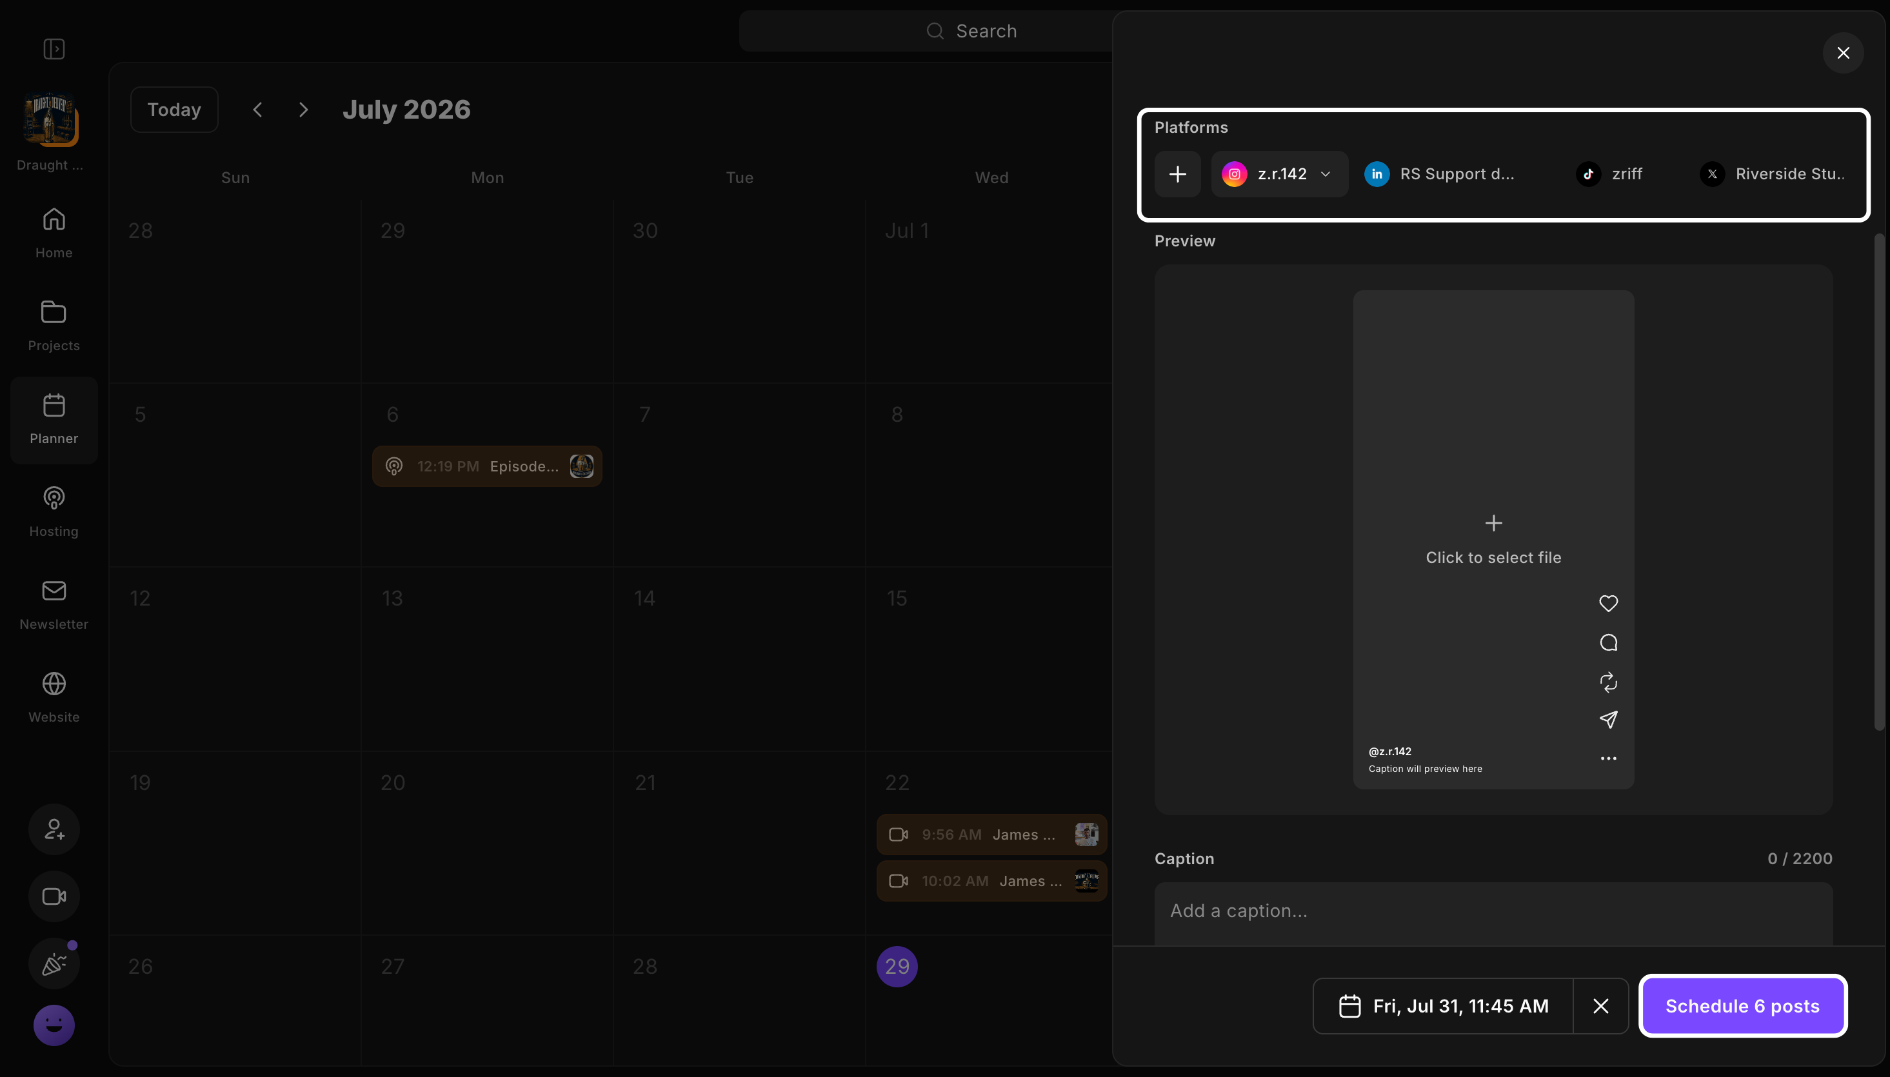Click the invite people icon

coord(54,829)
